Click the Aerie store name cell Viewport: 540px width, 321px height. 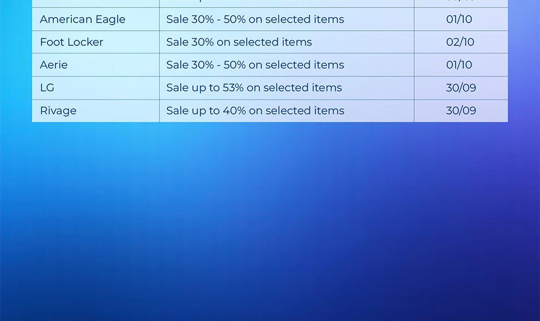coord(54,65)
